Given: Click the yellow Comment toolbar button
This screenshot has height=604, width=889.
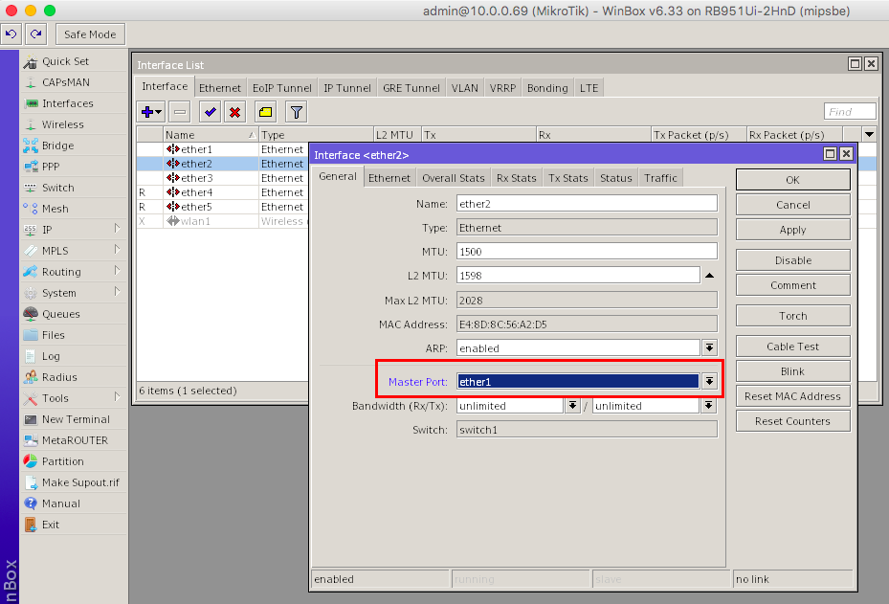Looking at the screenshot, I should pyautogui.click(x=265, y=112).
